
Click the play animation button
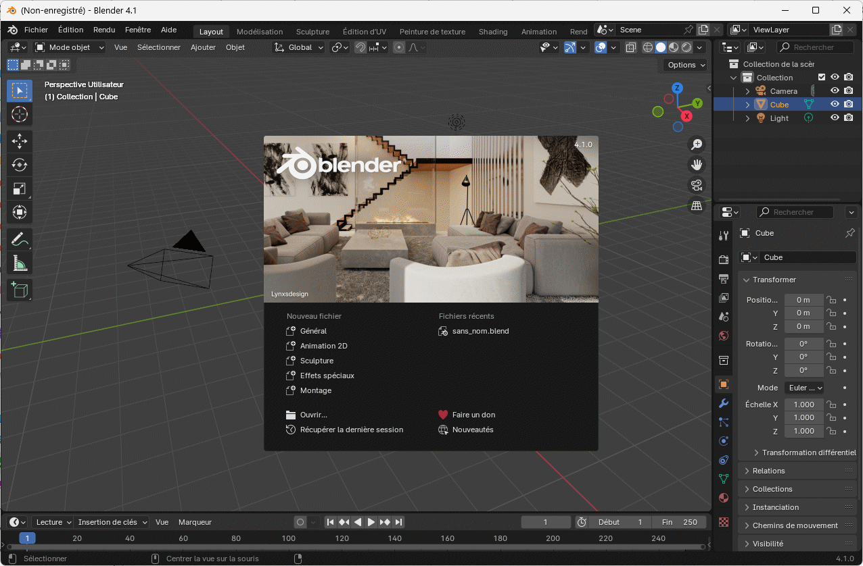(x=371, y=522)
